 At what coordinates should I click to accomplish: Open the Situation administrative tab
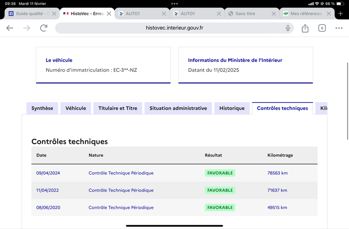point(178,108)
